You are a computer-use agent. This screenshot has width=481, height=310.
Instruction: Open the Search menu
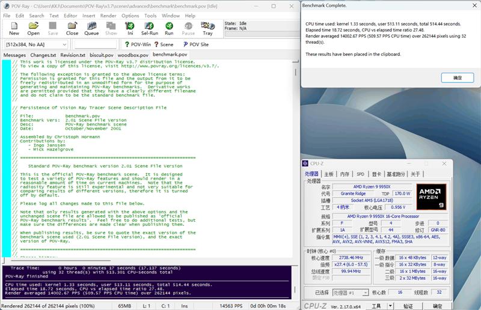click(37, 16)
